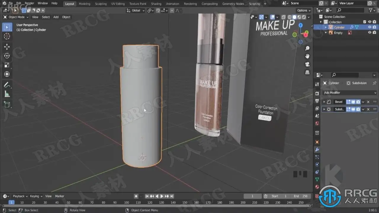Open the Output properties tab
Viewport: 379px width, 213px height.
317,101
